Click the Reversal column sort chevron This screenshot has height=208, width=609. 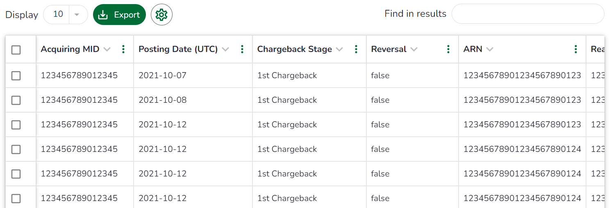tap(414, 49)
